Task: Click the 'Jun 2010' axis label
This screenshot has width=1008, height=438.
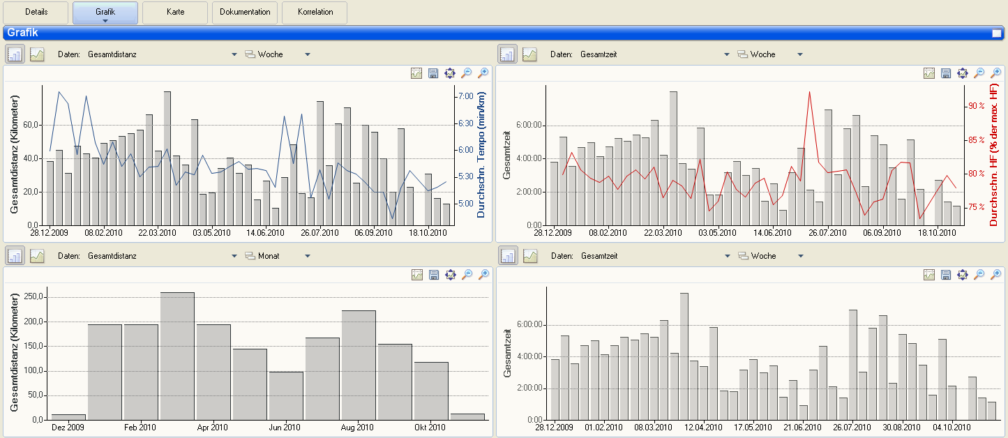Action: click(285, 428)
